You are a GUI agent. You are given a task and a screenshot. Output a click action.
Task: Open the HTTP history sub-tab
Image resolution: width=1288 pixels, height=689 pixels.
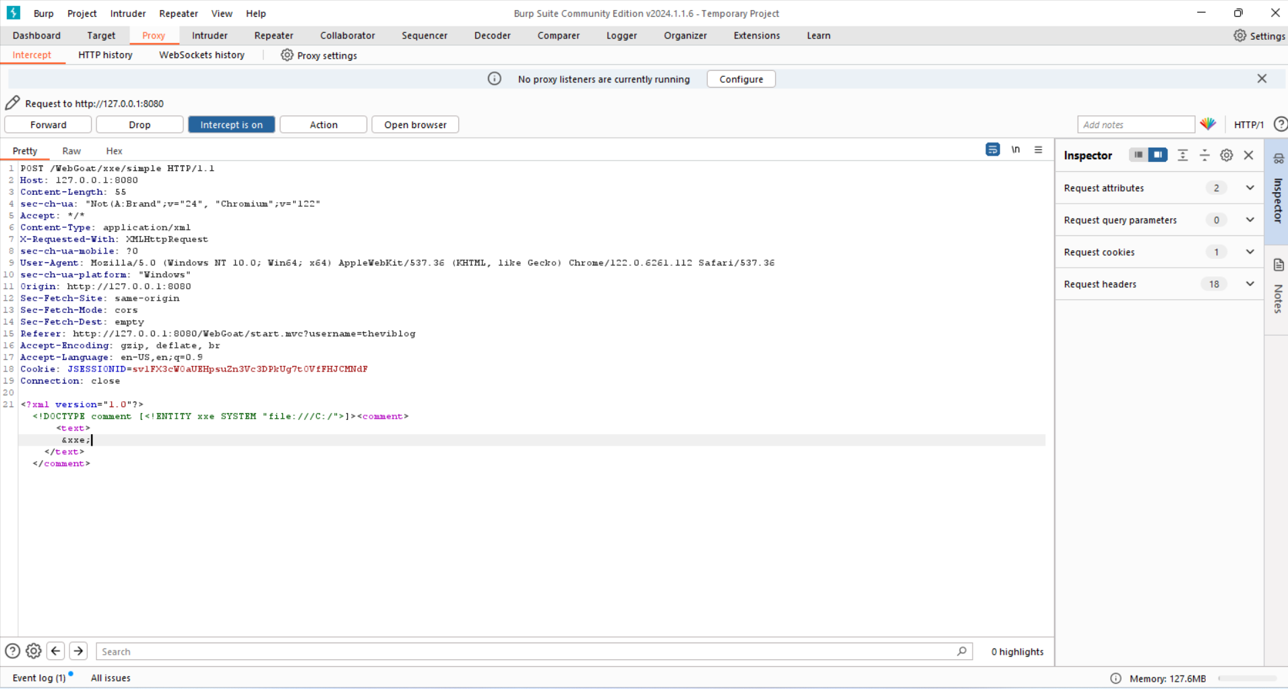[105, 55]
